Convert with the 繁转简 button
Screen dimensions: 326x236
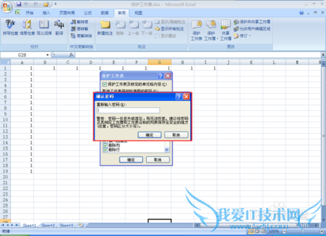[80, 22]
